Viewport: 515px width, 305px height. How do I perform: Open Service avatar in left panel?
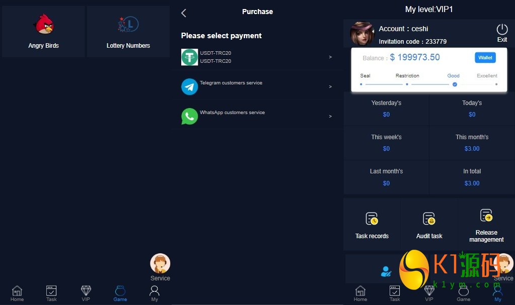tap(160, 263)
